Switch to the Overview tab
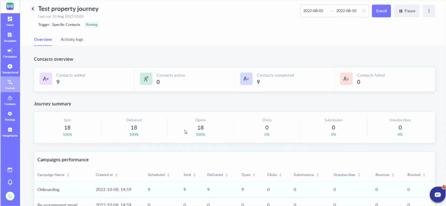Viewport: 446px width, 206px height. coord(43,39)
